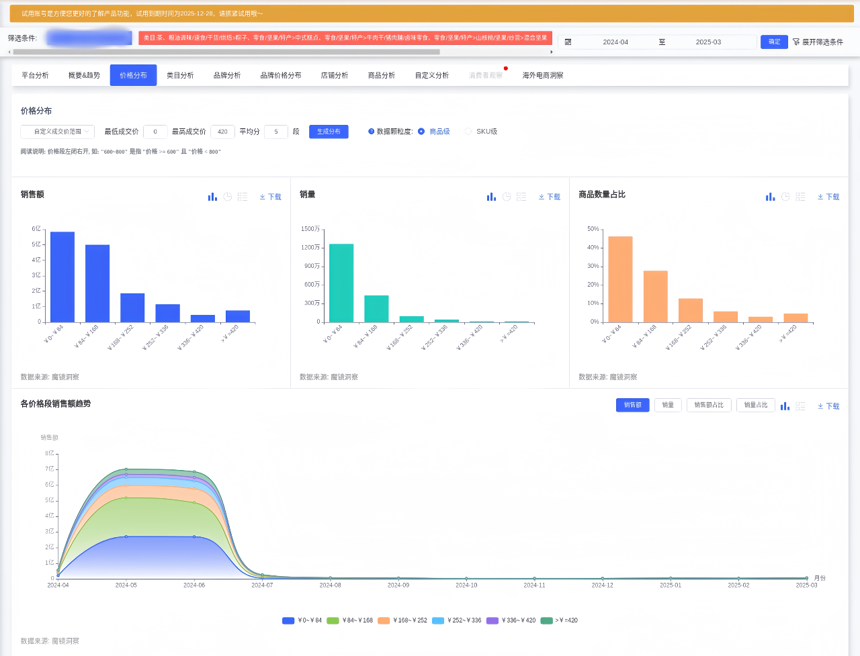Image resolution: width=860 pixels, height=656 pixels.
Task: Click the ¥0~¥84 bar in 销售额 chart
Action: 62,277
